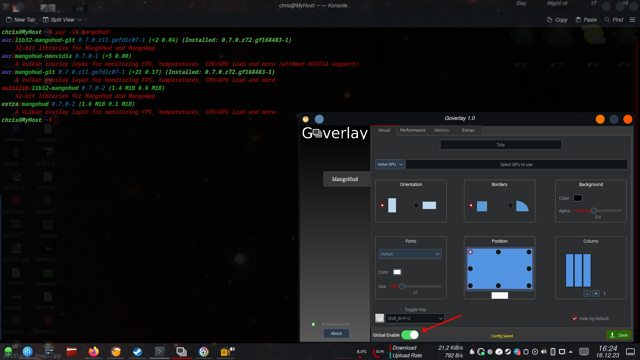Save the Goverlay configuration
The image size is (640, 360).
pos(619,335)
